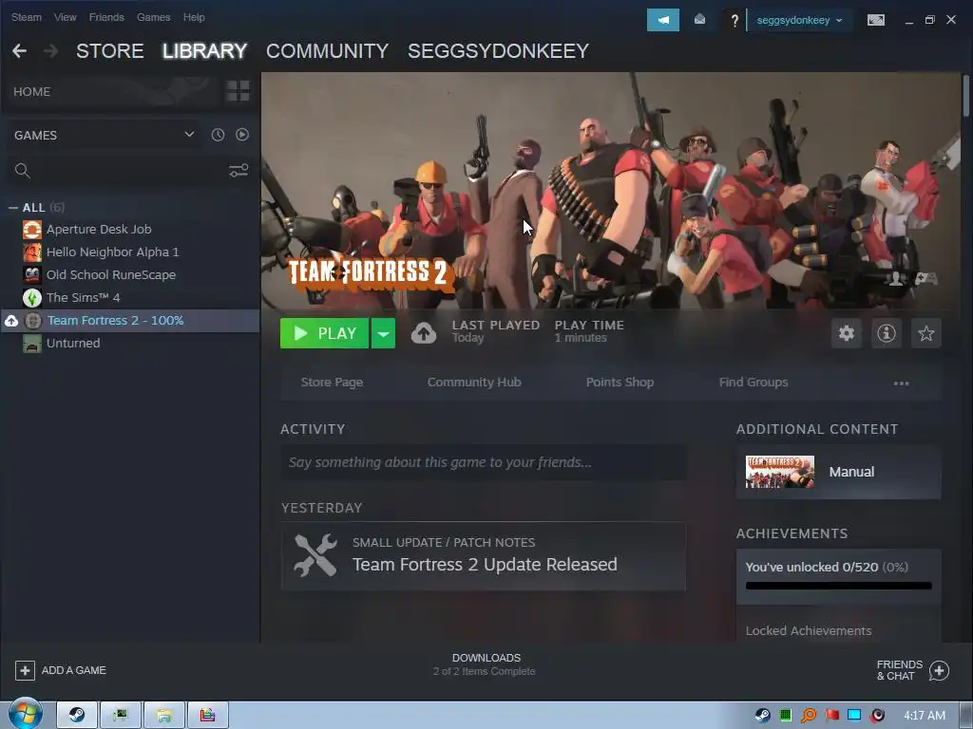Select Team Fortress 2 - 100% in library
The image size is (973, 729).
129,321
